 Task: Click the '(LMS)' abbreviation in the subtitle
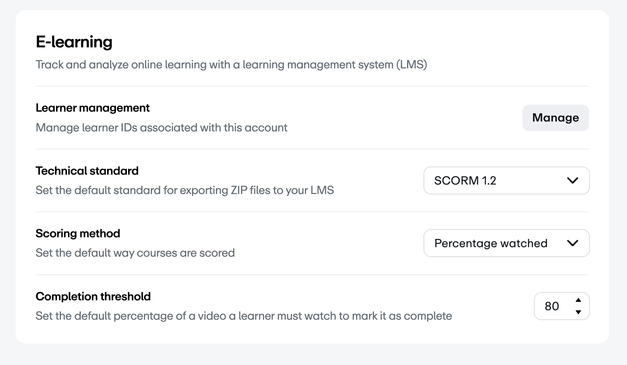(x=412, y=65)
